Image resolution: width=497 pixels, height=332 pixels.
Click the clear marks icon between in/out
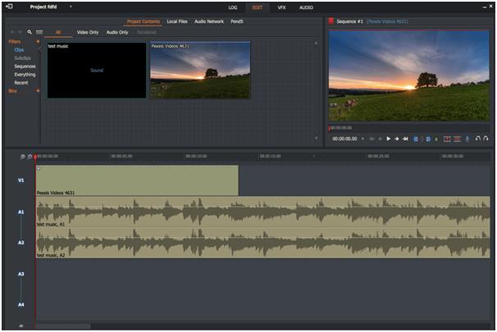(x=422, y=139)
